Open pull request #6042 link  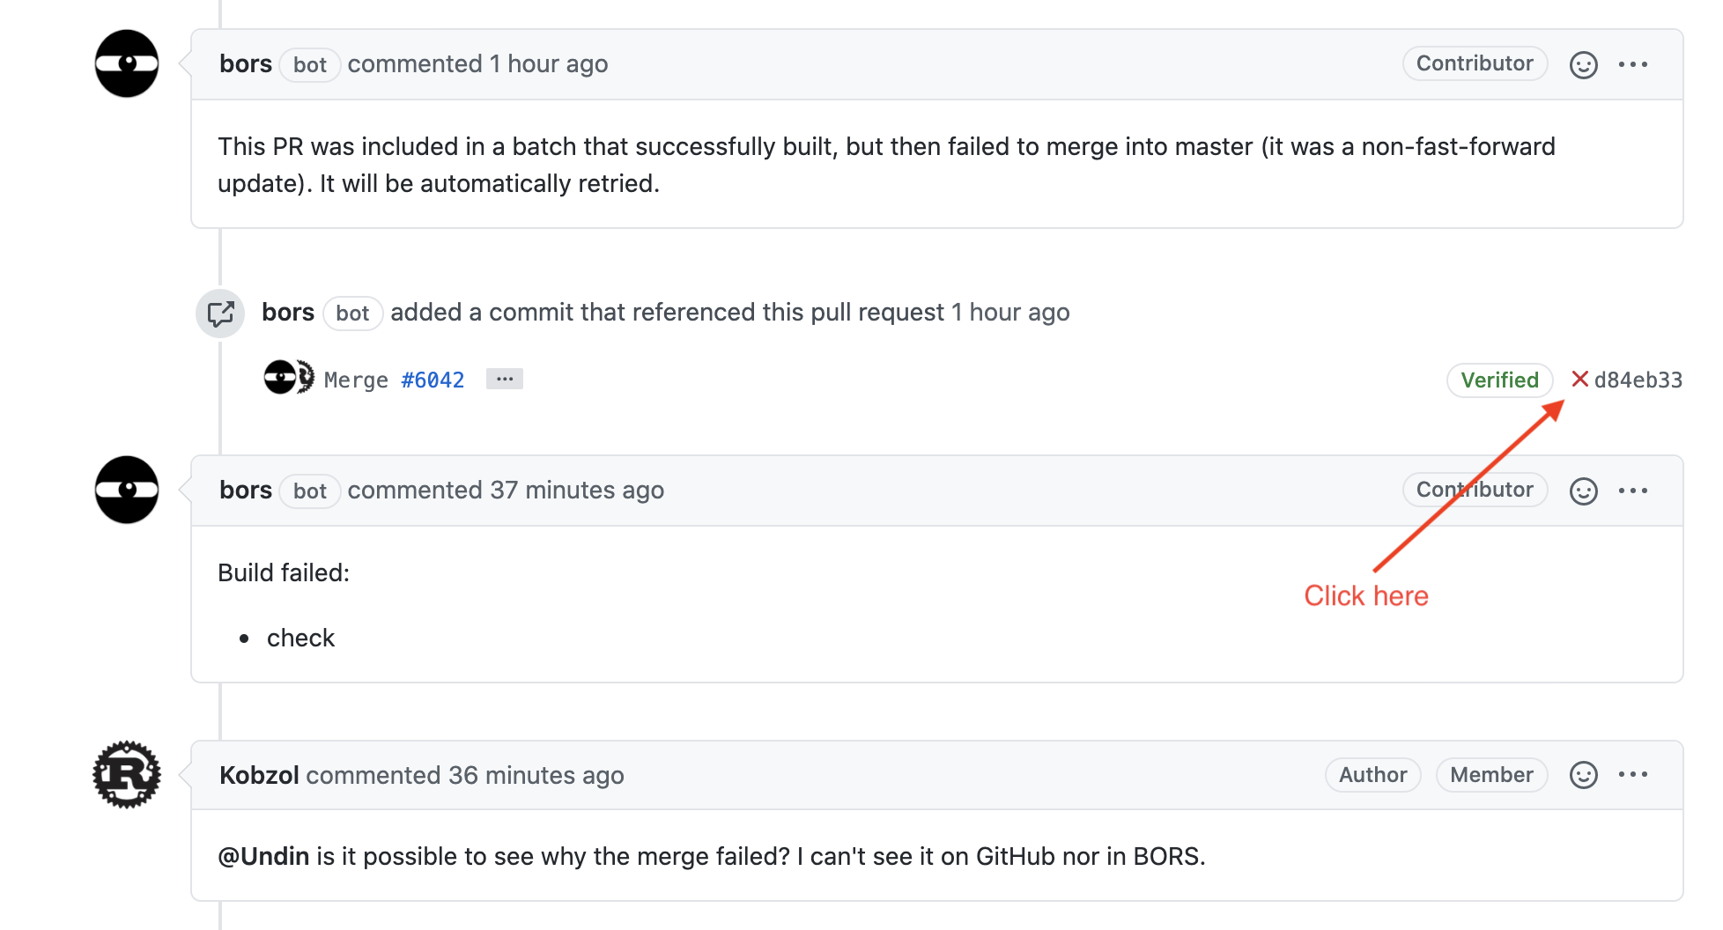(433, 380)
